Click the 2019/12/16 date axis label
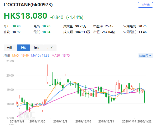This screenshot has width=154, height=125. pyautogui.click(x=83, y=121)
